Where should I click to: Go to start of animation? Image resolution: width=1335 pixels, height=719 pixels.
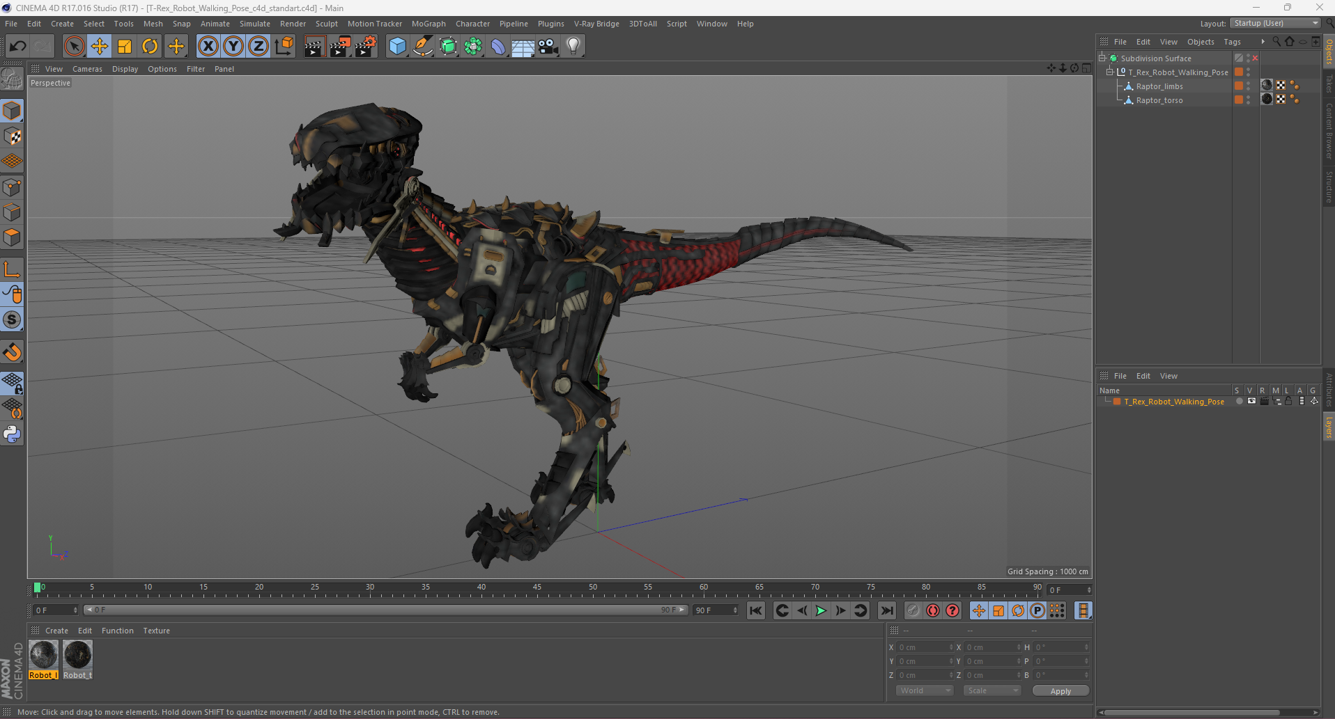[756, 610]
